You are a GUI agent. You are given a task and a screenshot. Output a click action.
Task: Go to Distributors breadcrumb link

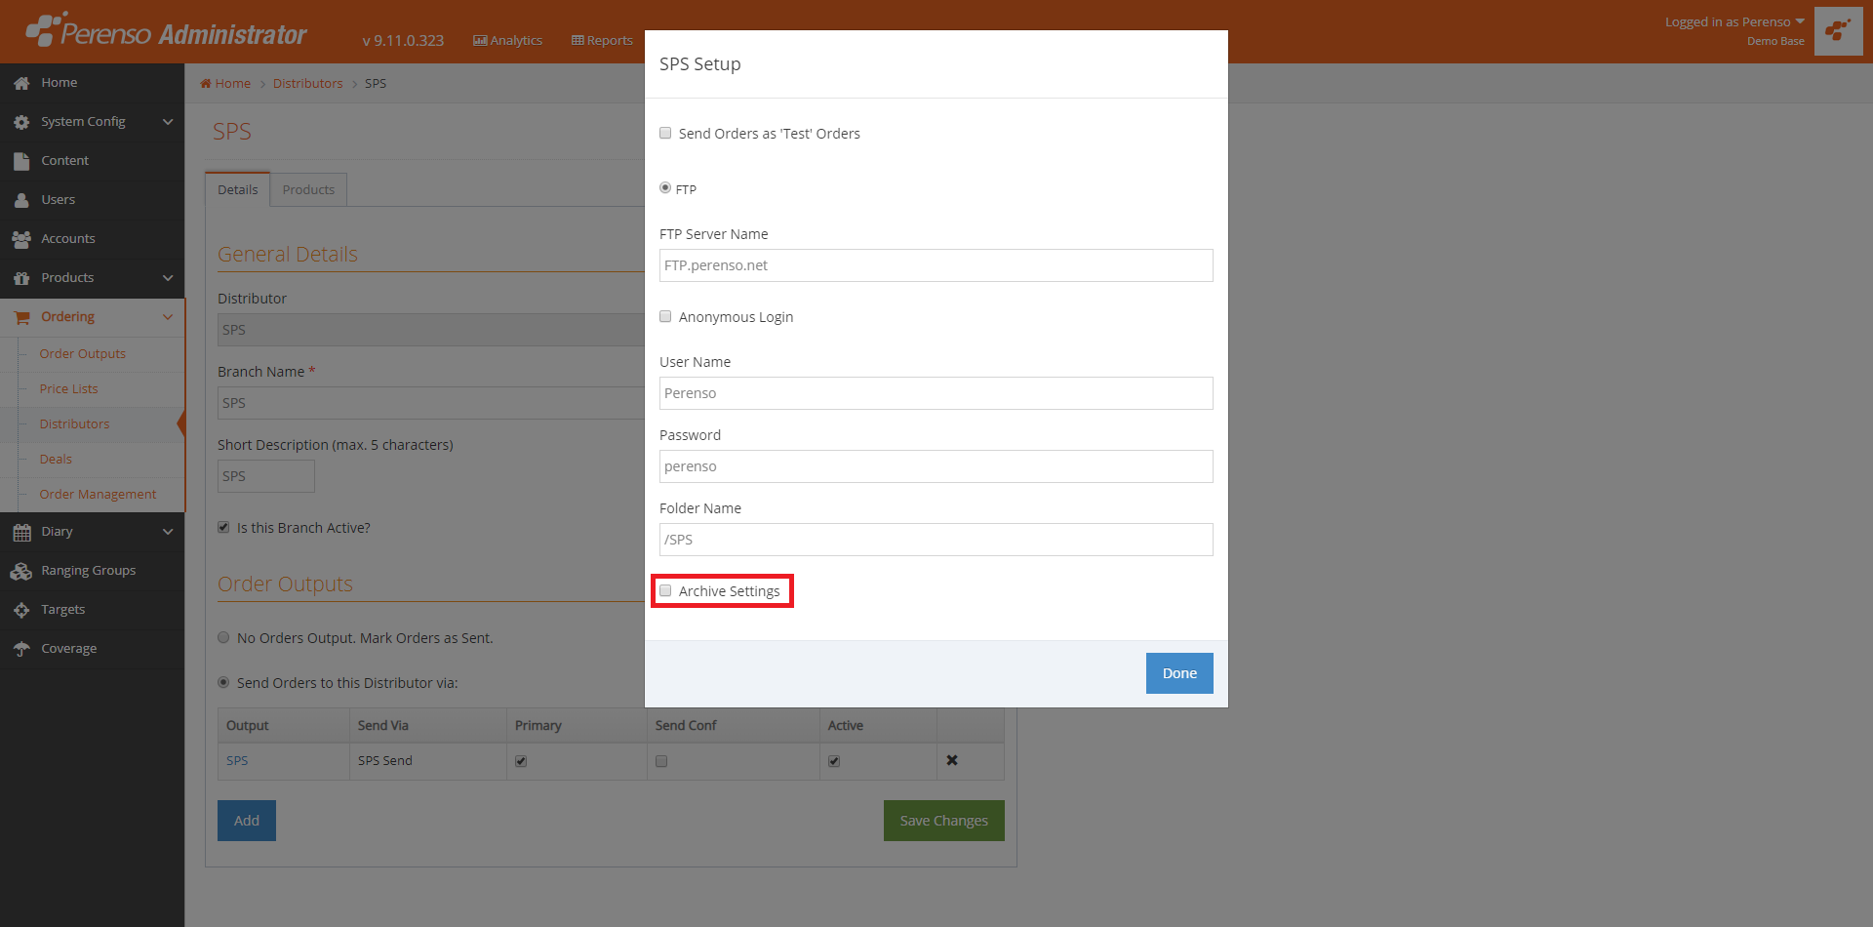308,83
